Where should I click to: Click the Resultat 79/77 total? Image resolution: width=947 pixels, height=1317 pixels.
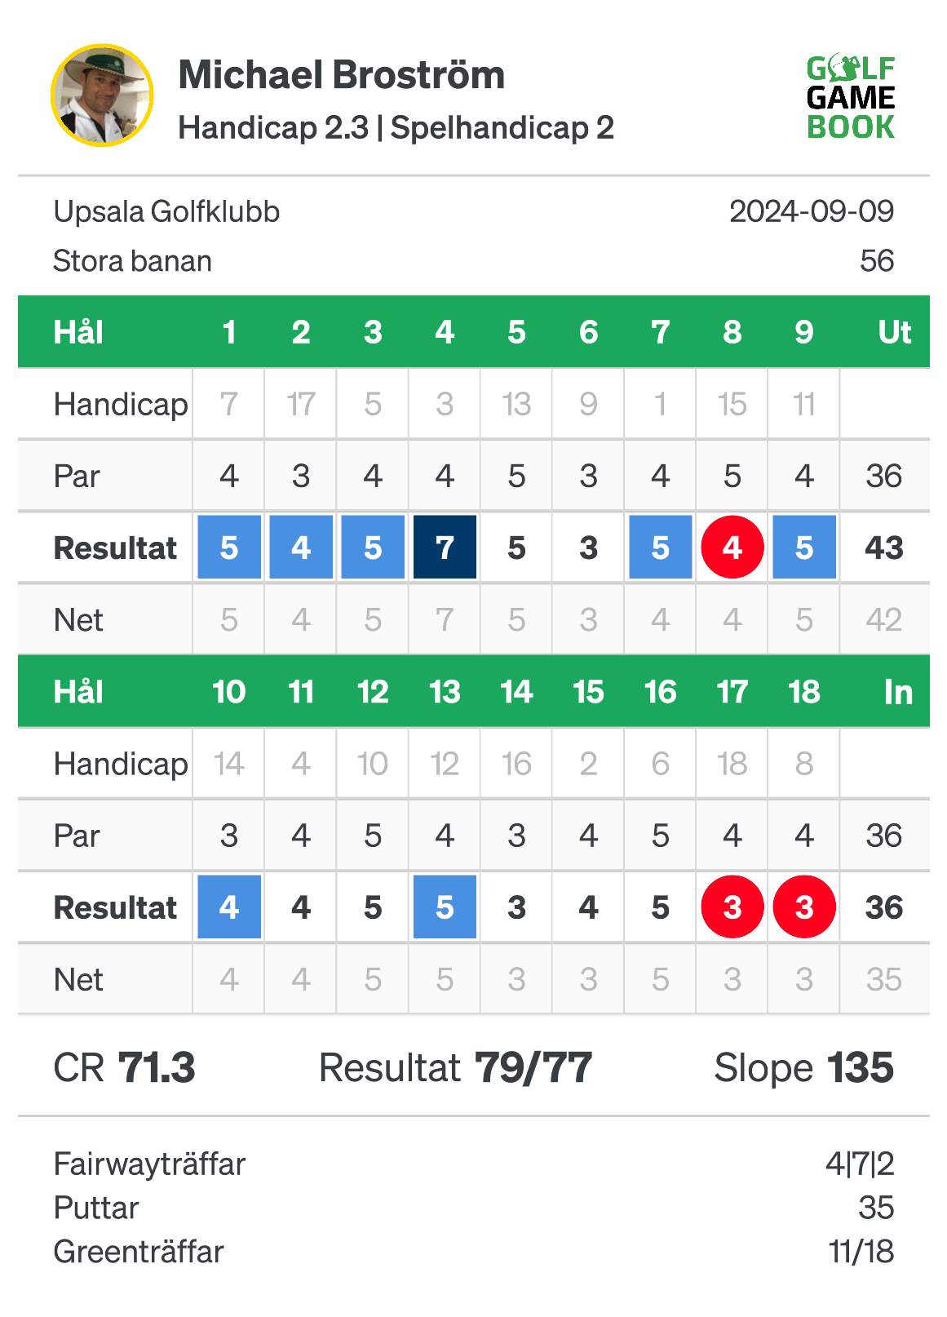click(x=455, y=1067)
